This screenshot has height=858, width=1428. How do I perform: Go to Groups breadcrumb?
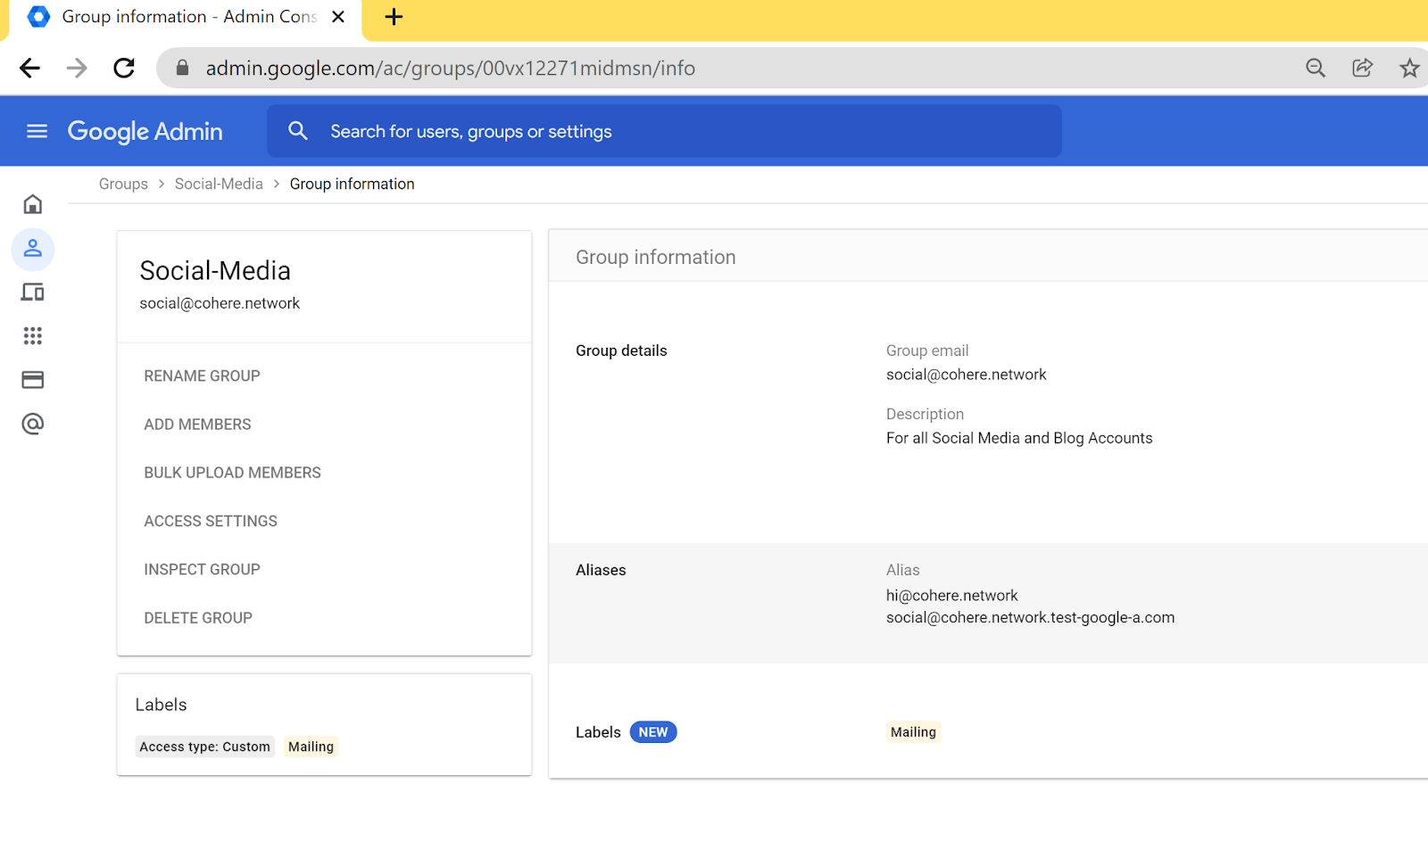tap(123, 184)
